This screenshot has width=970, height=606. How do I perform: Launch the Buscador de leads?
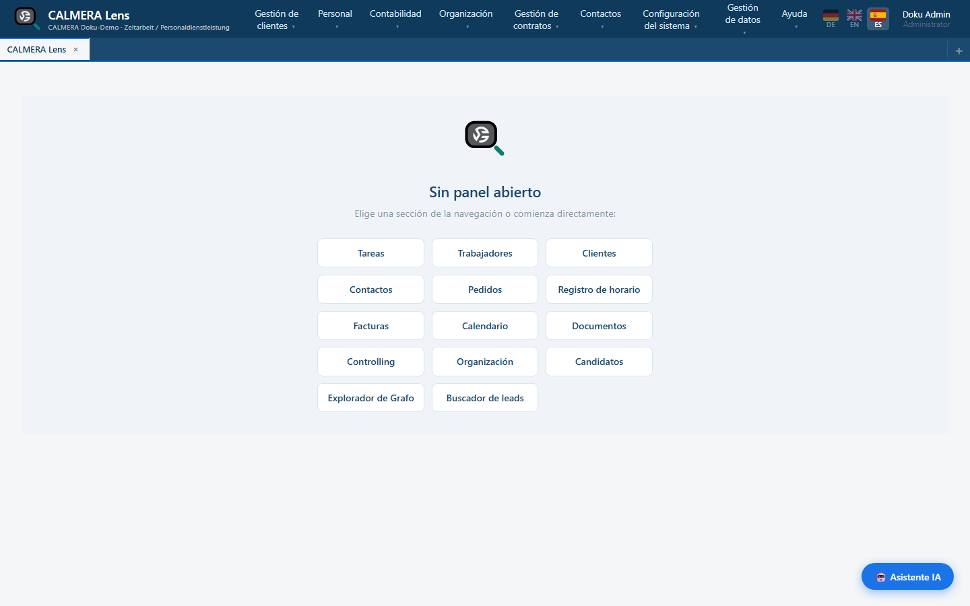485,398
